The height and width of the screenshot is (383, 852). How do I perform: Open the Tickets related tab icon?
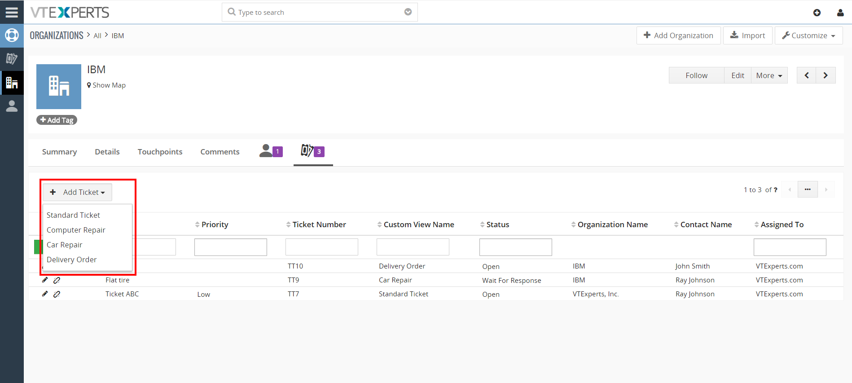click(x=313, y=151)
